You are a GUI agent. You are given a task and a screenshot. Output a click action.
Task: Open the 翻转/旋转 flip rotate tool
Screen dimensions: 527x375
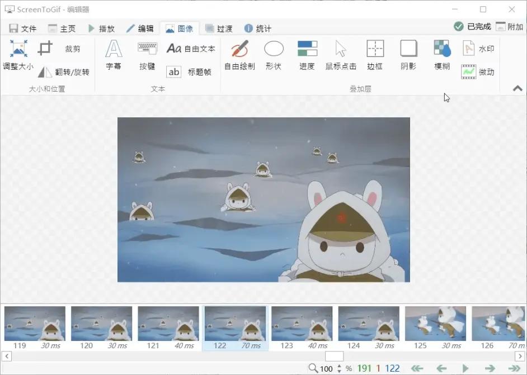pos(64,72)
